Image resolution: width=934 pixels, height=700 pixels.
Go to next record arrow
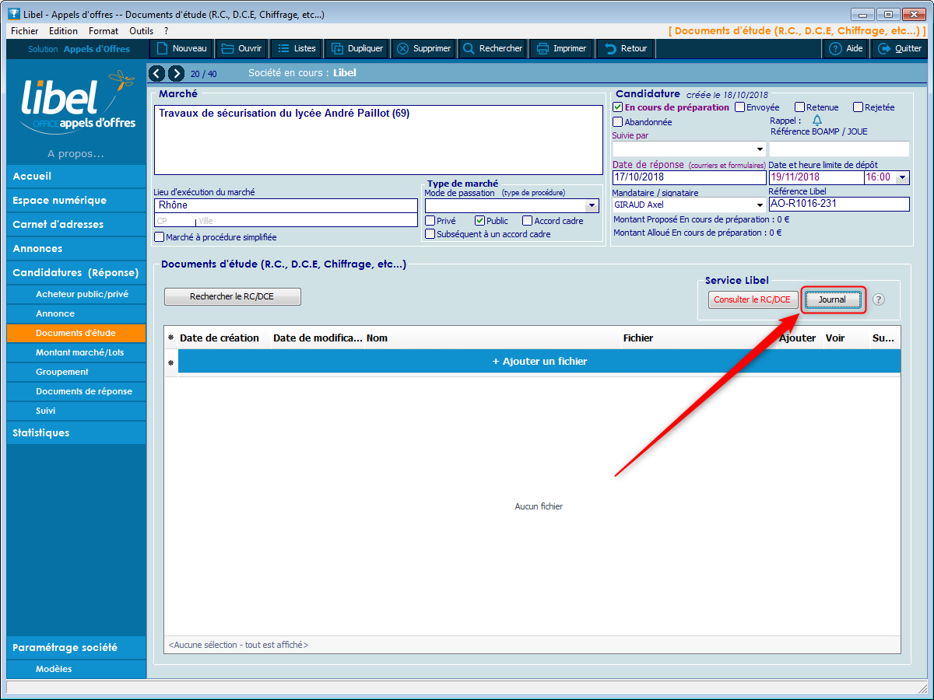click(x=176, y=73)
